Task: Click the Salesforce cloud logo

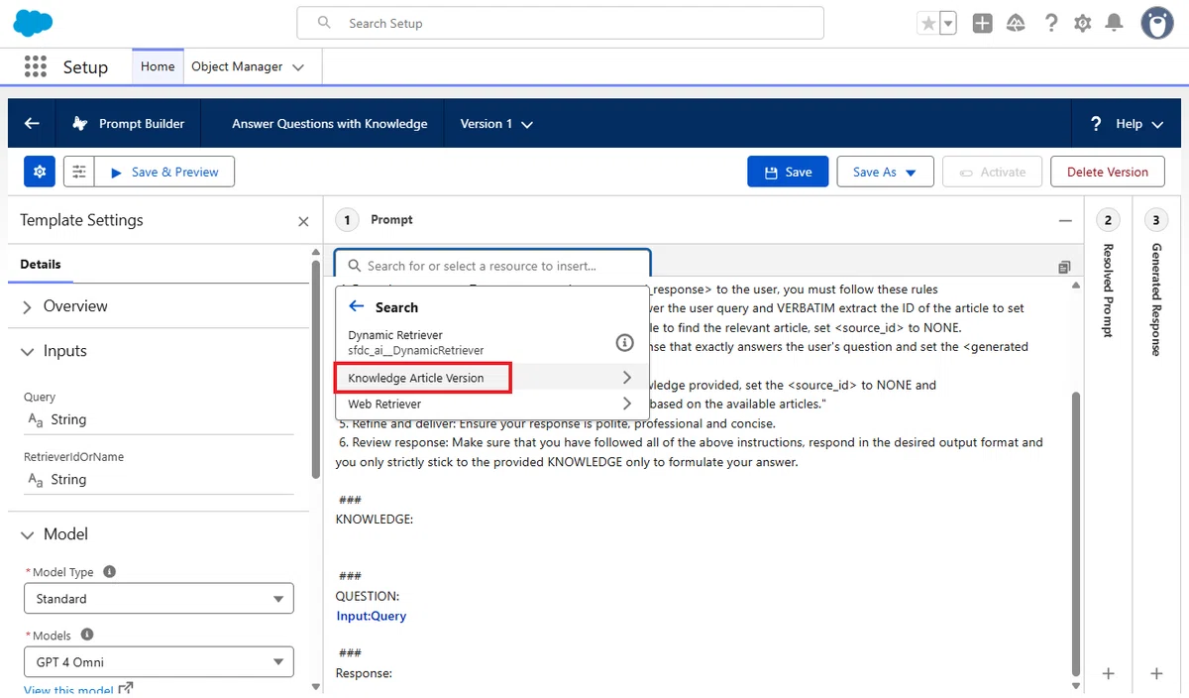Action: tap(33, 23)
